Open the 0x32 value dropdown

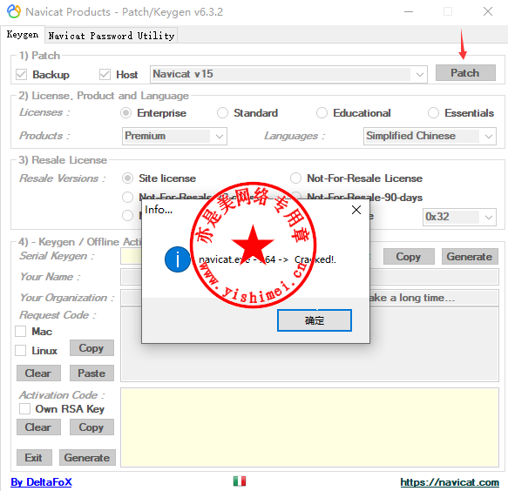click(459, 217)
